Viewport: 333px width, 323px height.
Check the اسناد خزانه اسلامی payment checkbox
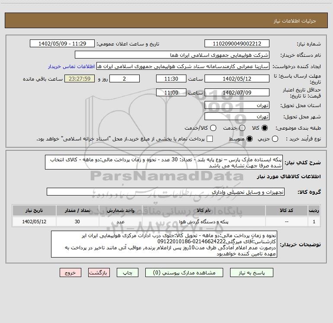tap(210, 139)
